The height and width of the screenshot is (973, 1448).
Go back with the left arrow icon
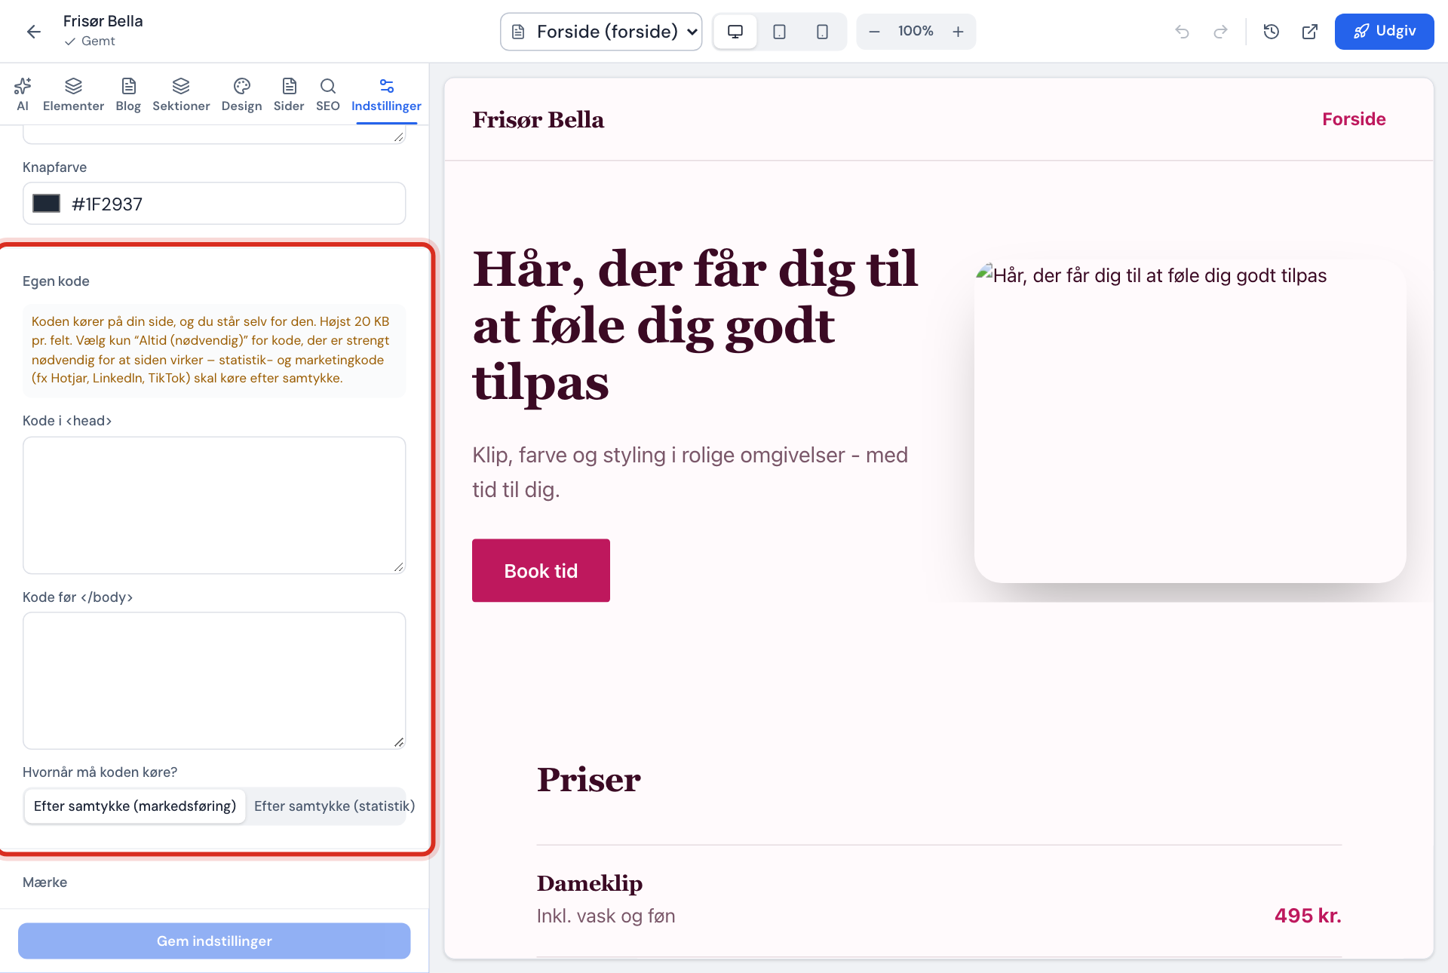point(33,32)
